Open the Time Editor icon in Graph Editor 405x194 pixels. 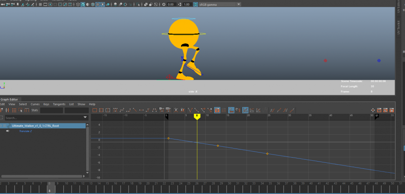[x=392, y=110]
